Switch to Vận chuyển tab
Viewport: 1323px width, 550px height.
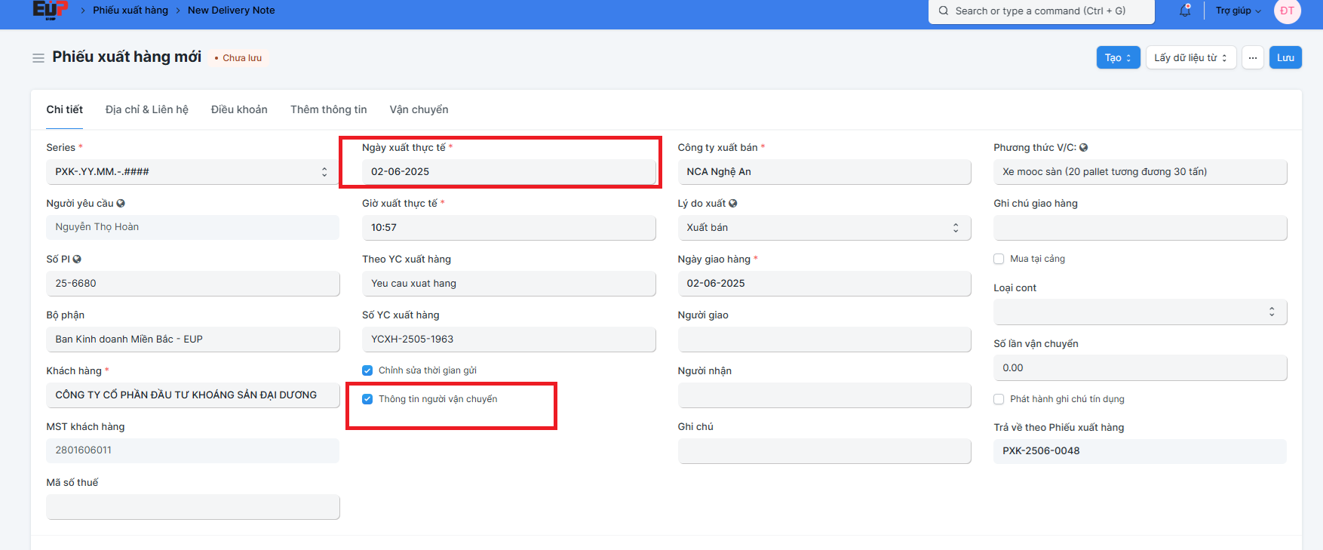pos(419,110)
